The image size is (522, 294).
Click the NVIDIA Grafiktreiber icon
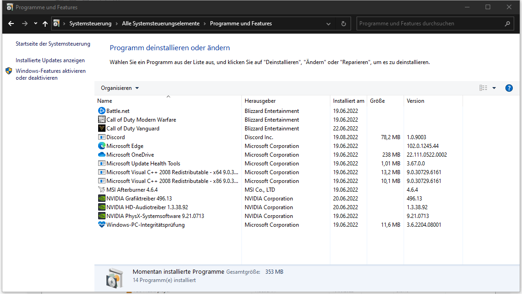pos(101,199)
